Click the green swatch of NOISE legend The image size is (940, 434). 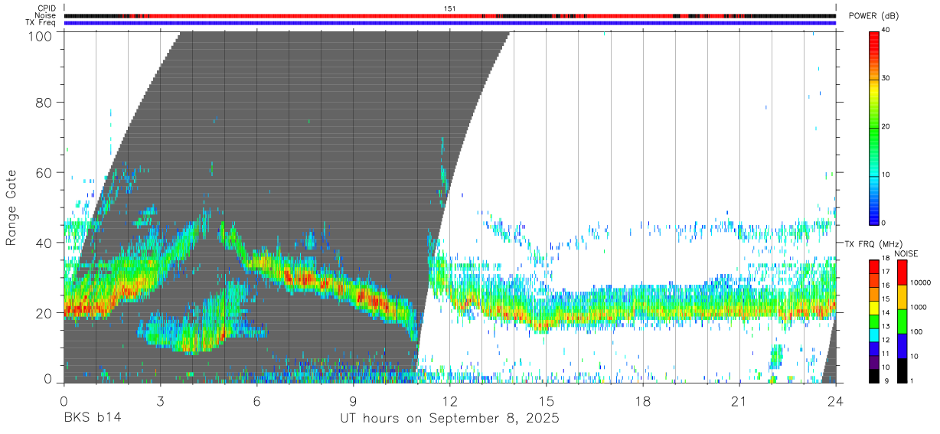pyautogui.click(x=903, y=321)
